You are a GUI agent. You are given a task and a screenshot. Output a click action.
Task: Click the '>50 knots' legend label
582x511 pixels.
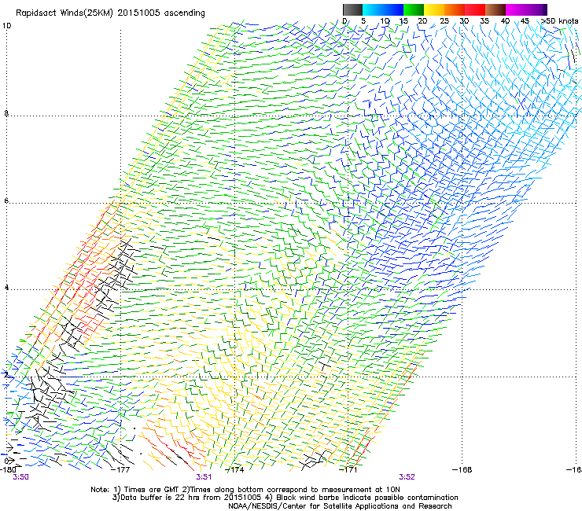tap(559, 21)
